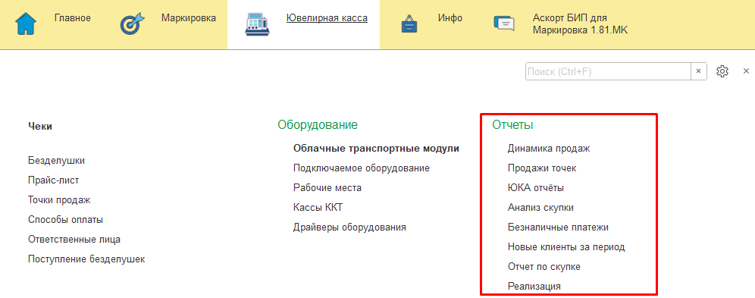Open settings via the gear icon
The image size is (755, 298).
(x=722, y=71)
